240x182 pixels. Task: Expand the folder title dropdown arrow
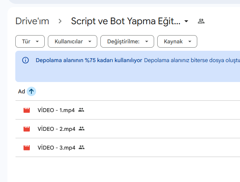(186, 21)
